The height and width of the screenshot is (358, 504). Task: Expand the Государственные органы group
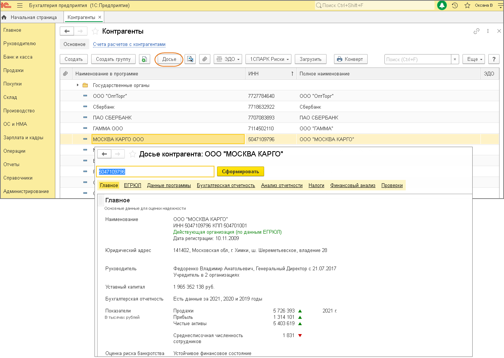(x=78, y=85)
